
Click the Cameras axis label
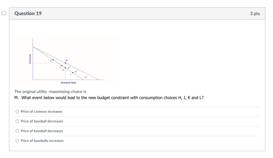tap(30, 59)
